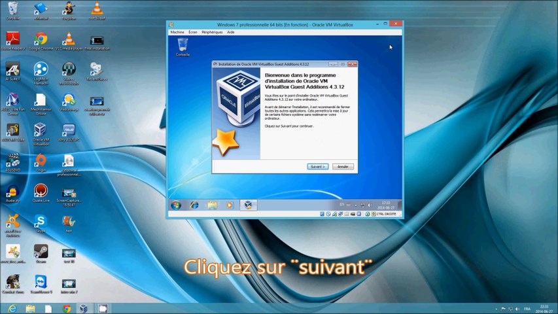This screenshot has height=314, width=558.
Task: Open the Windows 7 Start orb in the VM
Action: (x=176, y=205)
